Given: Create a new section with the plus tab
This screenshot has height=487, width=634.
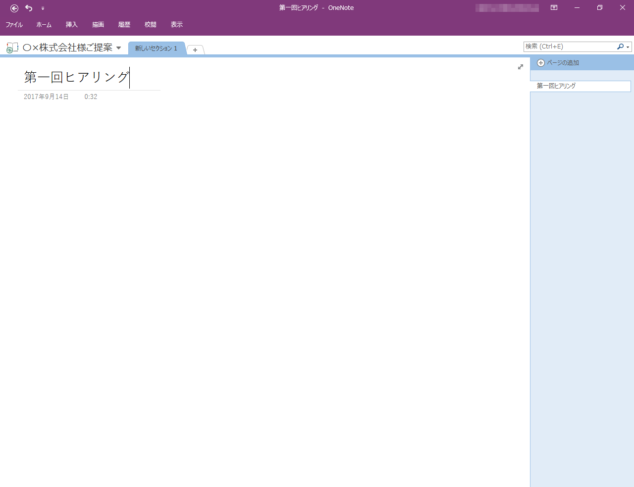Looking at the screenshot, I should [x=195, y=49].
